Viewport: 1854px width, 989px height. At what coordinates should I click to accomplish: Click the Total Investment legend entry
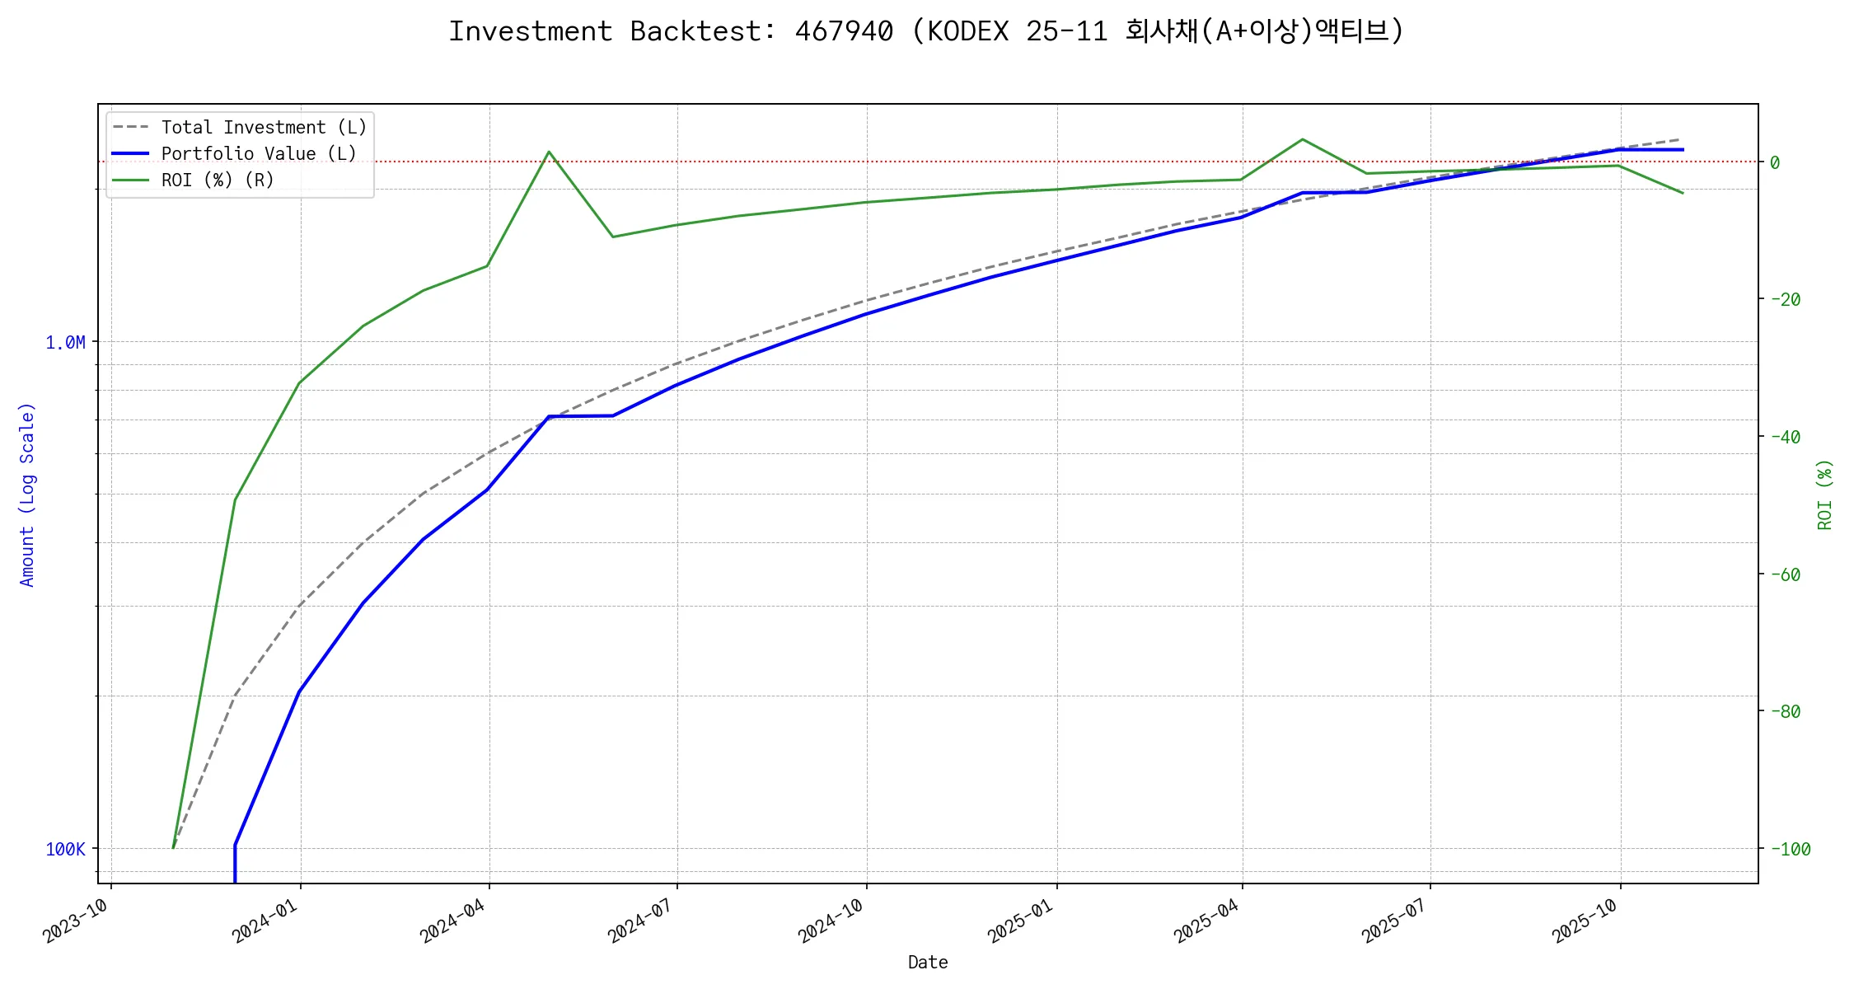pyautogui.click(x=263, y=128)
